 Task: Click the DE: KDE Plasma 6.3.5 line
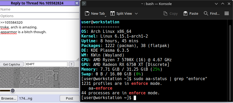pos(105,50)
